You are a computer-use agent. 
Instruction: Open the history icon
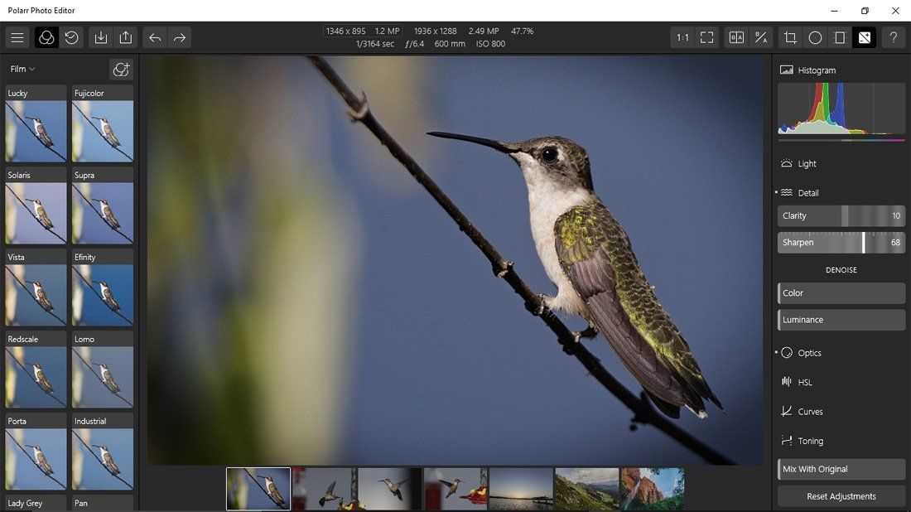tap(71, 38)
